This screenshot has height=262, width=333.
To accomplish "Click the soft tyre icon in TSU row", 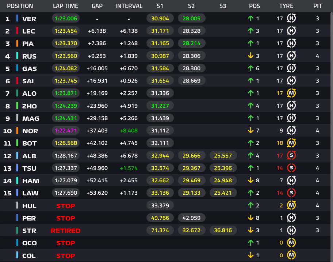I will pyautogui.click(x=291, y=168).
